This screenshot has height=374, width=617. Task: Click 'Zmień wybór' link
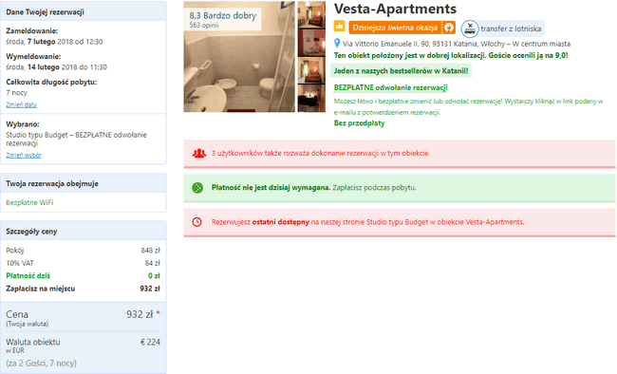point(24,155)
